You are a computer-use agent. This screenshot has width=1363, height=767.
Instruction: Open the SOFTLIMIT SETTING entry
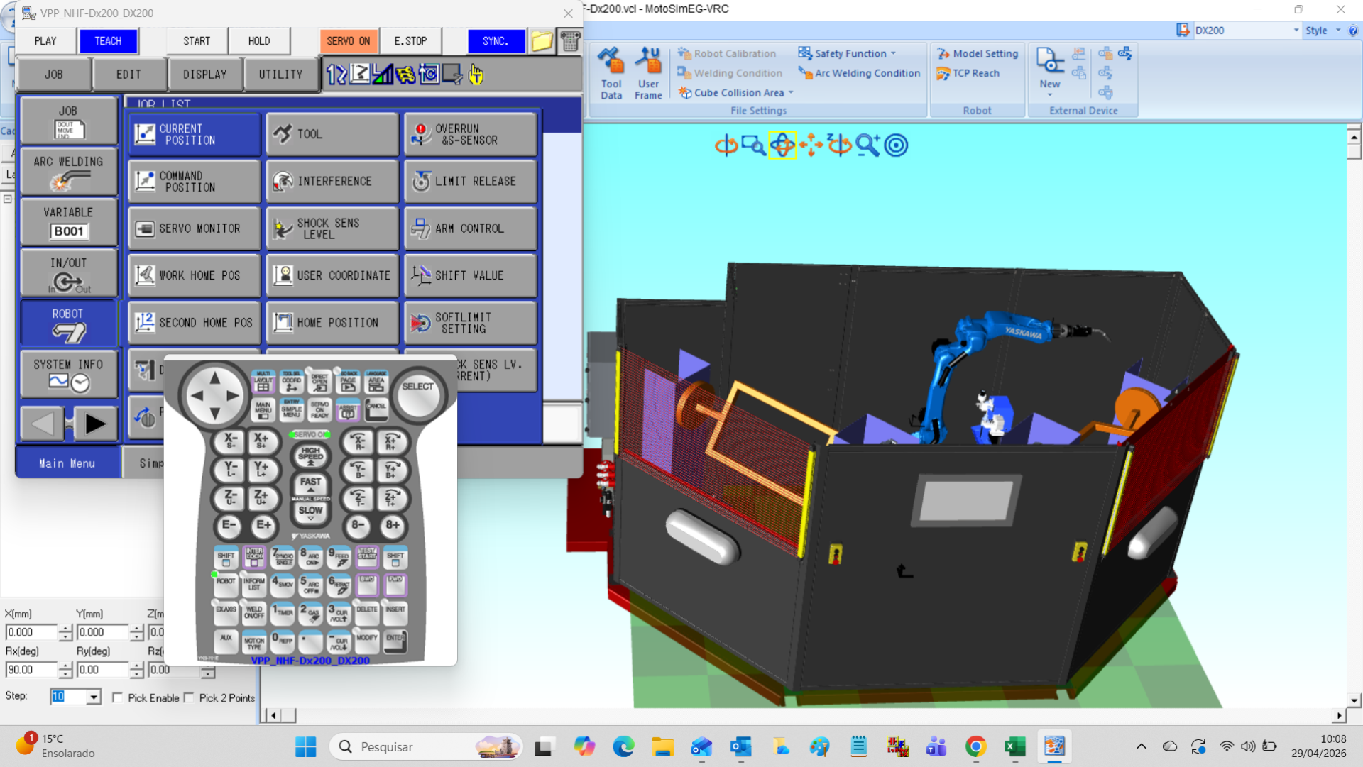point(470,323)
